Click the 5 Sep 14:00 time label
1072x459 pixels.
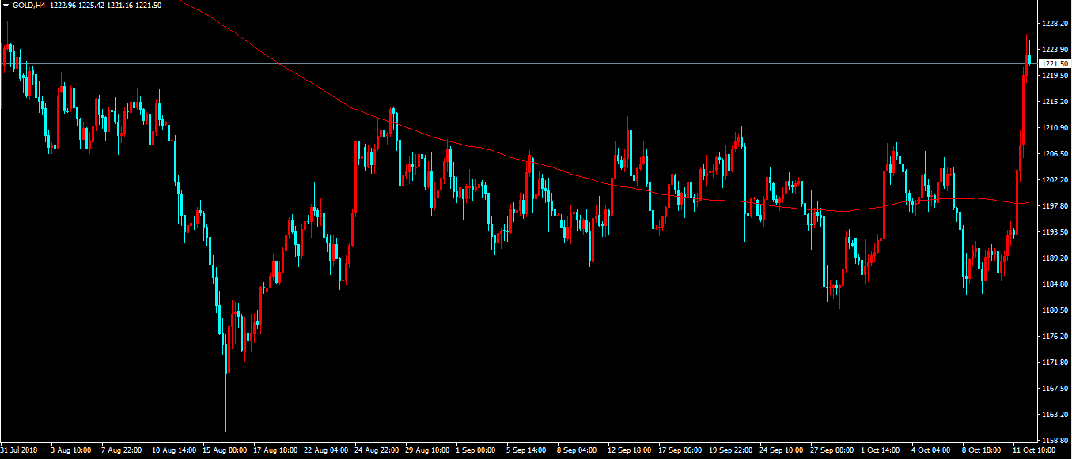pos(528,450)
